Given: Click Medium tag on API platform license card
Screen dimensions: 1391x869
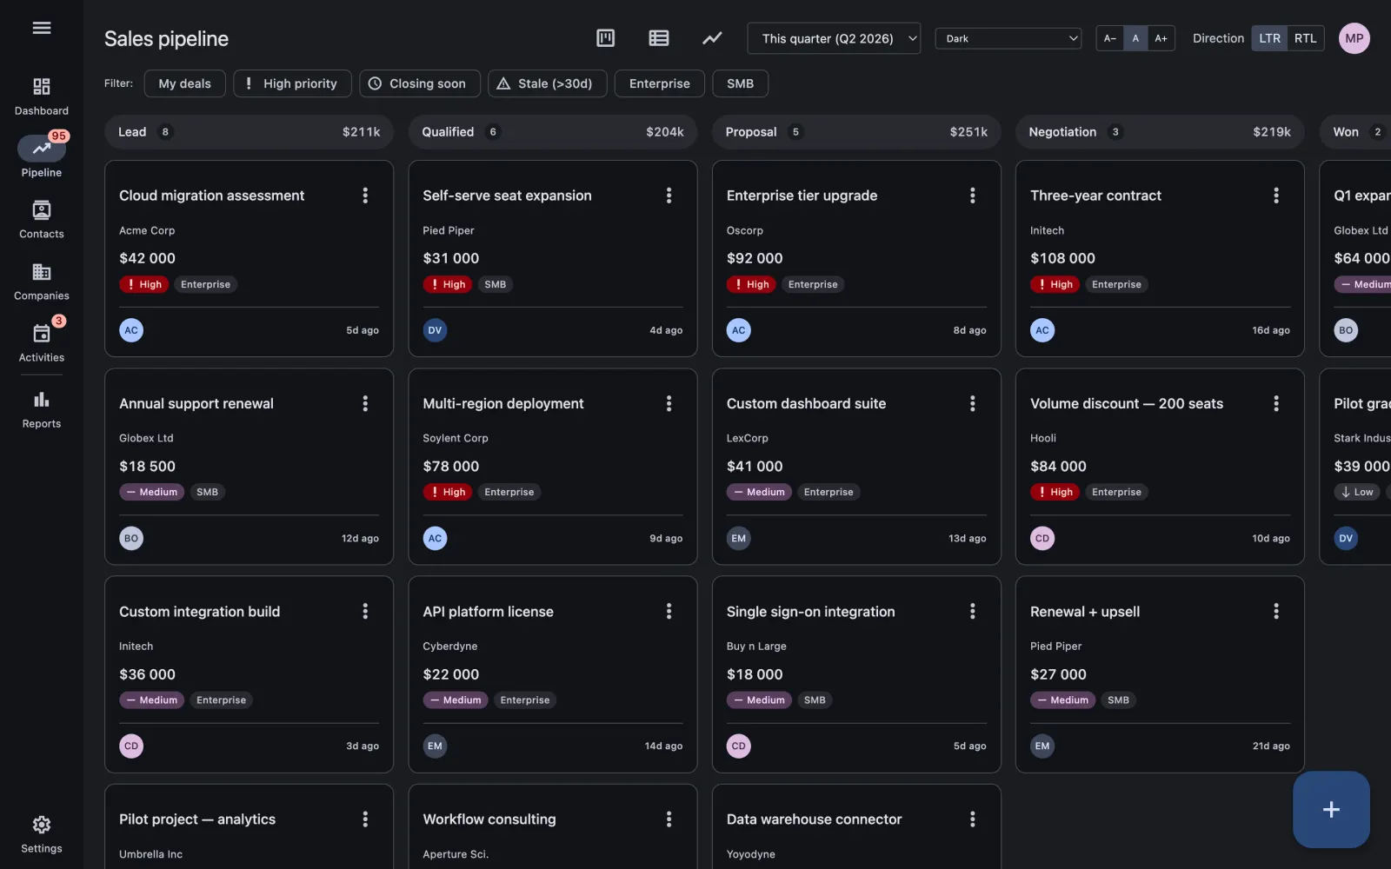Looking at the screenshot, I should point(456,700).
